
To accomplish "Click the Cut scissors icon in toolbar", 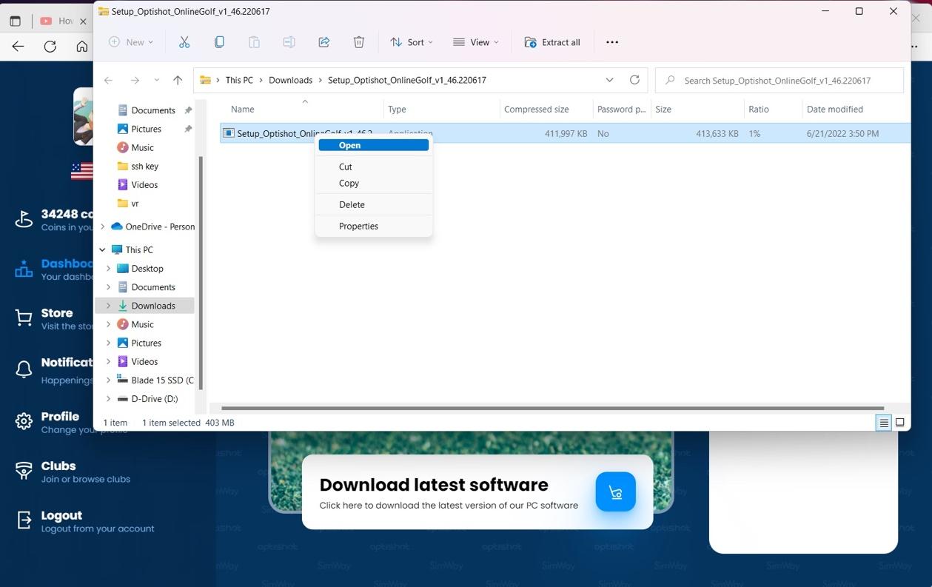I will [184, 42].
